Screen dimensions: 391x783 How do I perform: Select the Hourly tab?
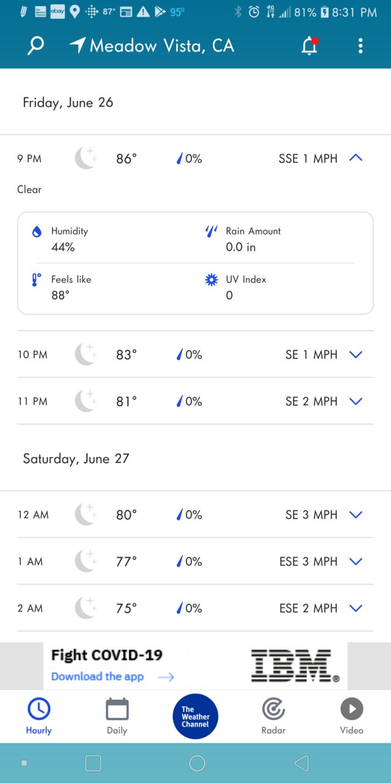(x=39, y=716)
